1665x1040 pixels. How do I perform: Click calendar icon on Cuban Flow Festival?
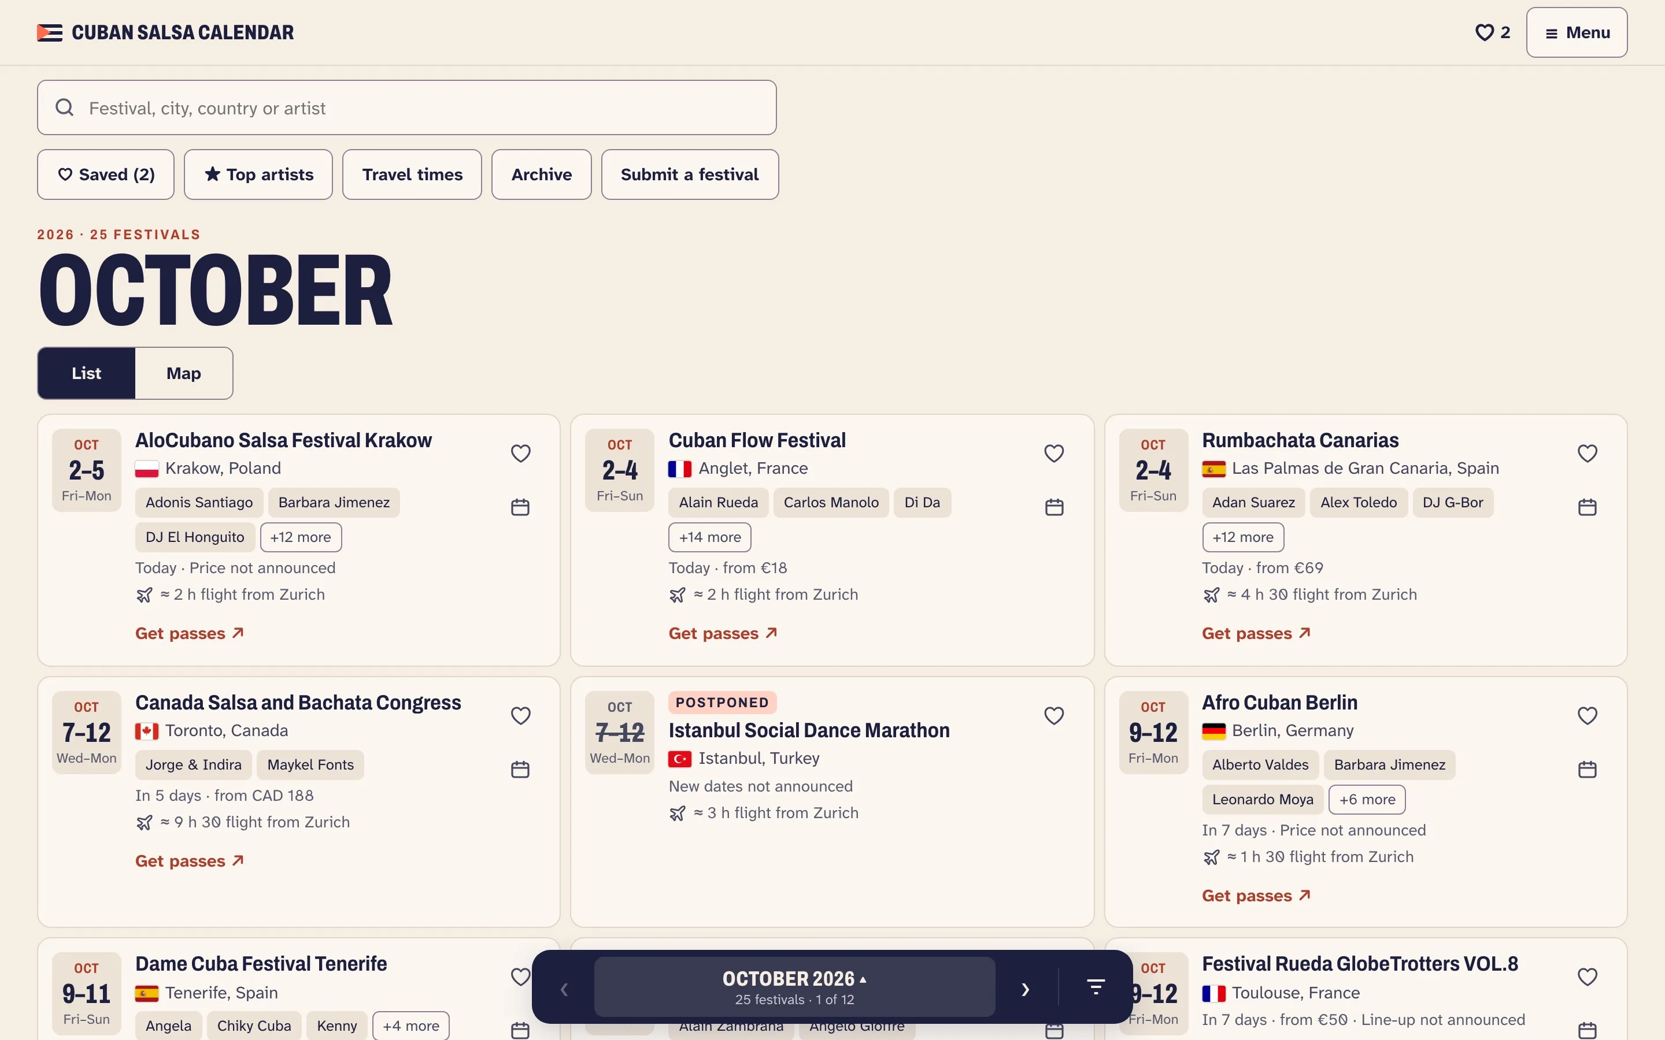[1053, 507]
